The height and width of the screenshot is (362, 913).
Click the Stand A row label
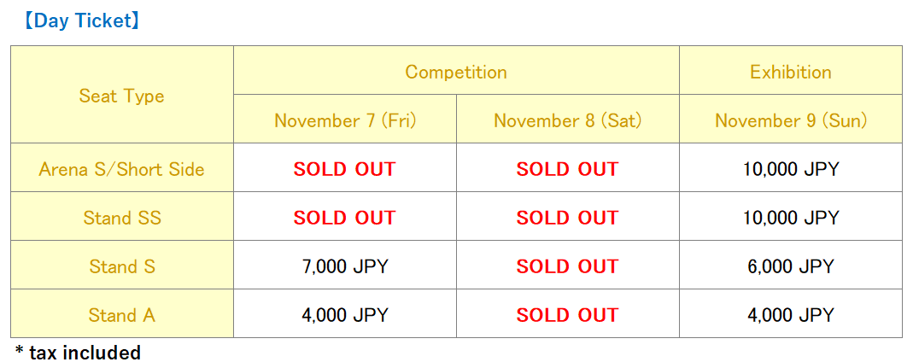click(x=121, y=315)
